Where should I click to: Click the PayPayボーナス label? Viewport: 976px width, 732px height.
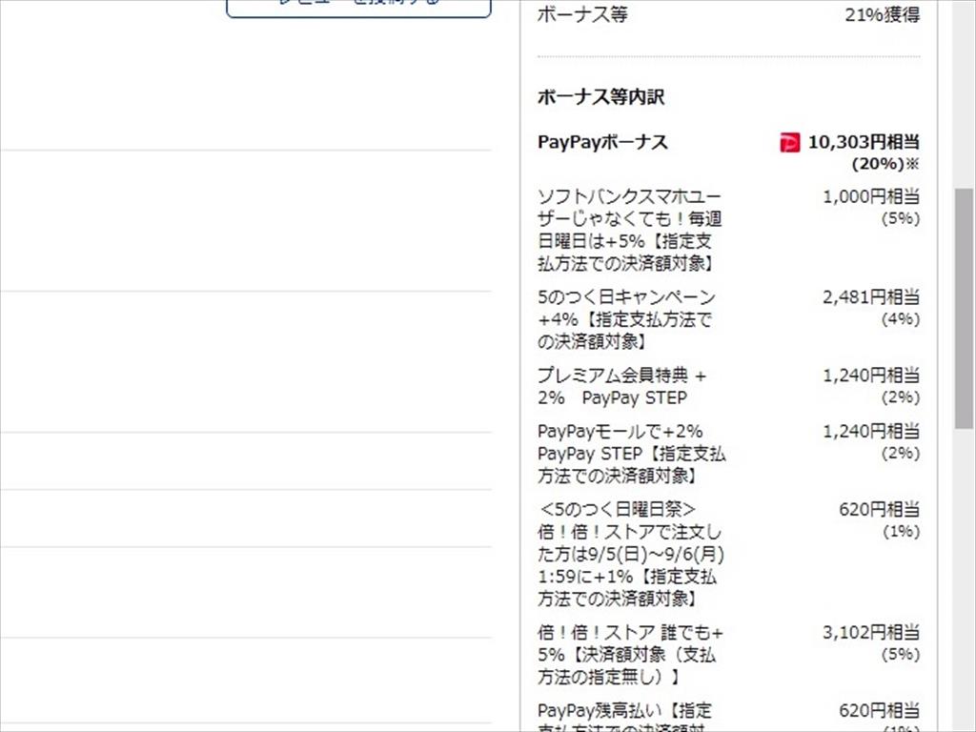pos(602,143)
